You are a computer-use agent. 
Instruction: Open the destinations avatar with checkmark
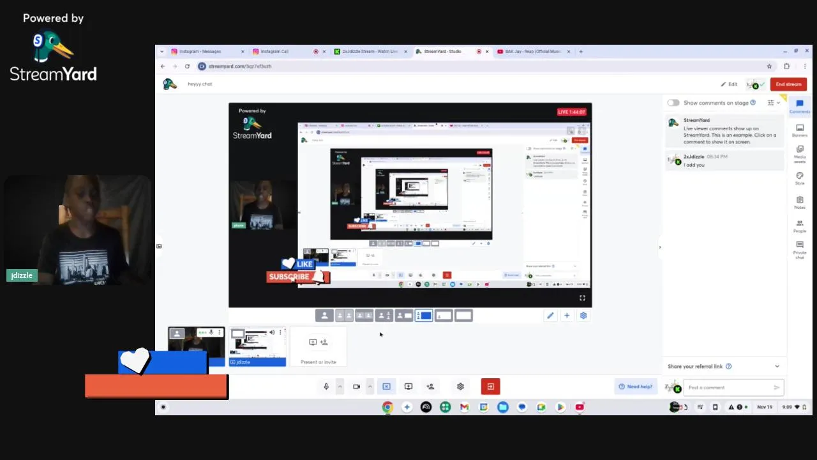[x=756, y=84]
